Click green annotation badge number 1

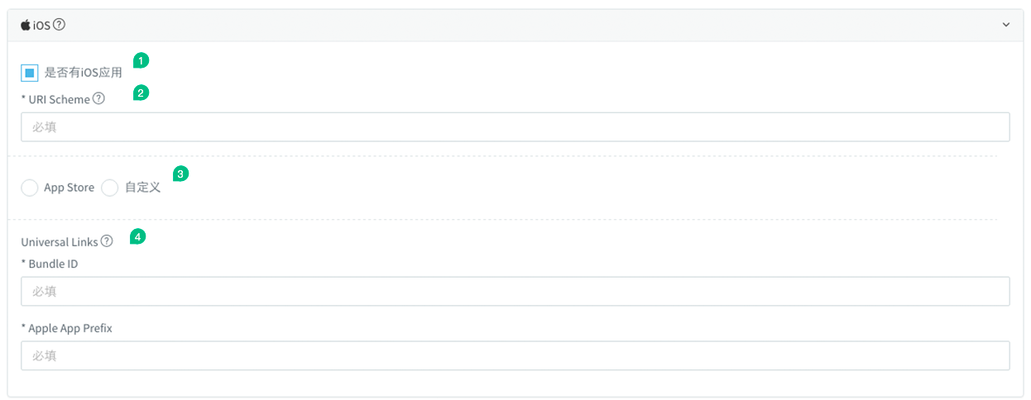tap(141, 60)
